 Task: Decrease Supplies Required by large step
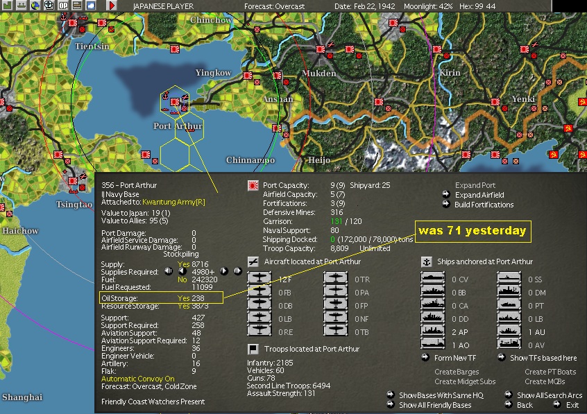pos(169,271)
